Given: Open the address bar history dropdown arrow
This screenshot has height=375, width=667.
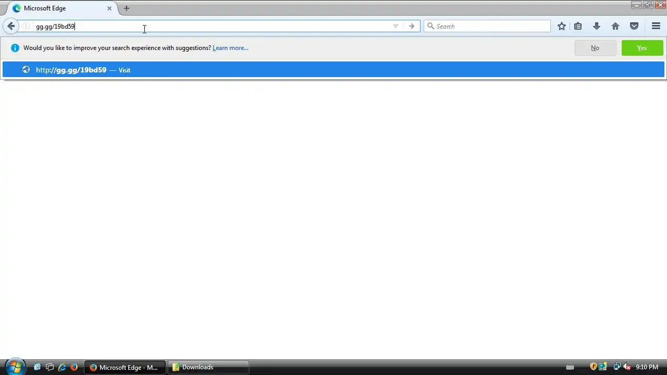Looking at the screenshot, I should [x=396, y=26].
